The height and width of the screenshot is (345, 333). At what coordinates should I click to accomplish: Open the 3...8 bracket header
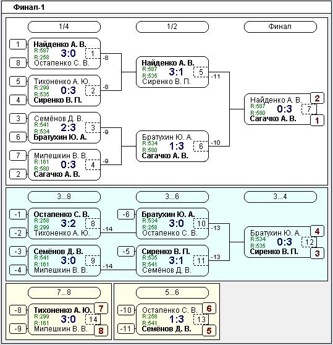click(64, 197)
